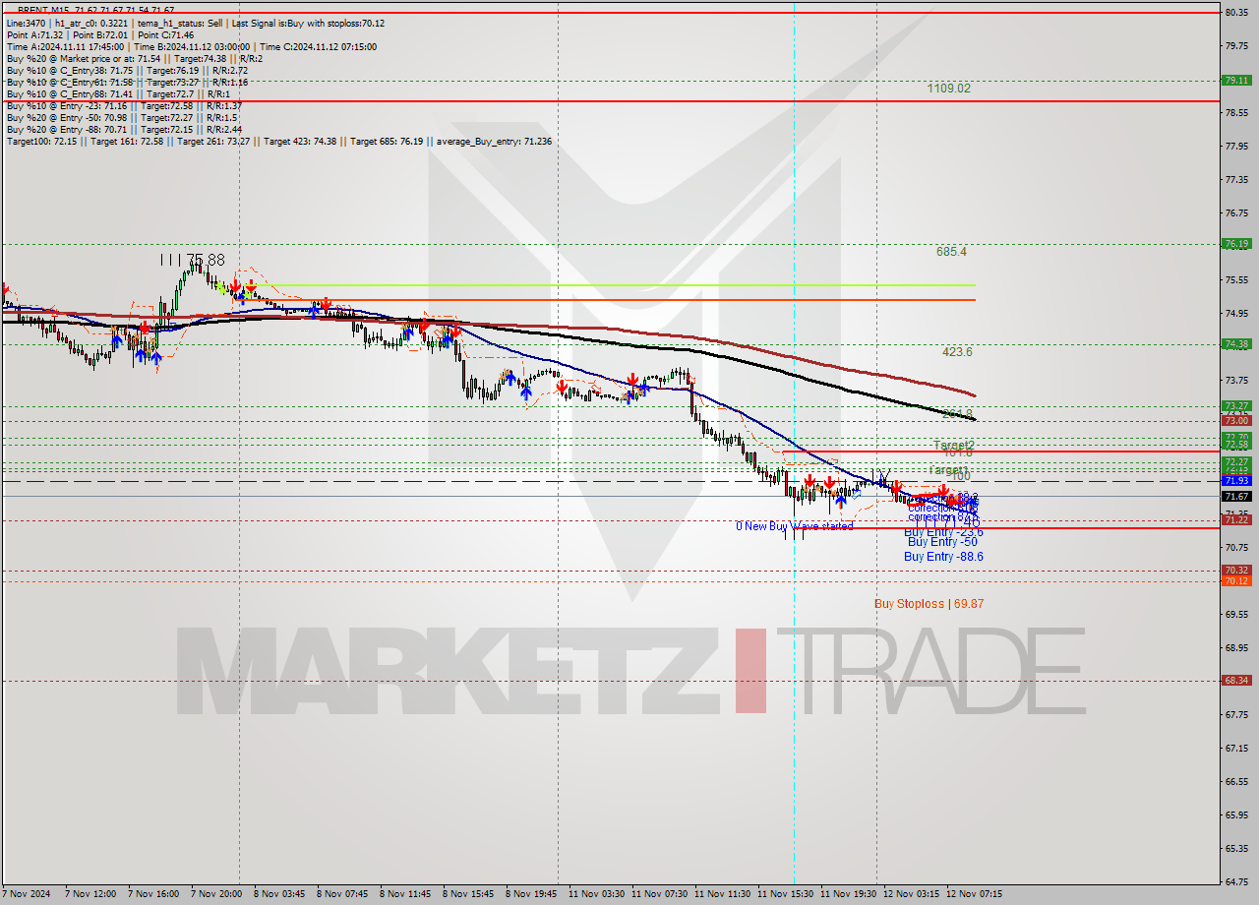Click the '7 Nov 20:00' time label
The width and height of the screenshot is (1259, 905).
click(x=218, y=894)
